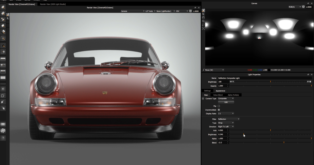This screenshot has height=165, width=314.
Task: Enable the Flip checkbox
Action: click(x=218, y=106)
